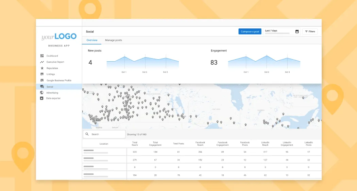
Task: Open the Filters options
Action: (x=310, y=31)
